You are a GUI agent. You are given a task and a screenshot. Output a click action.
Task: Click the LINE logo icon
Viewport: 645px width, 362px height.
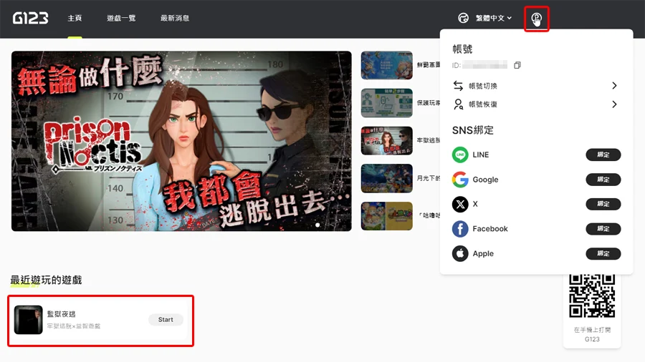point(460,155)
